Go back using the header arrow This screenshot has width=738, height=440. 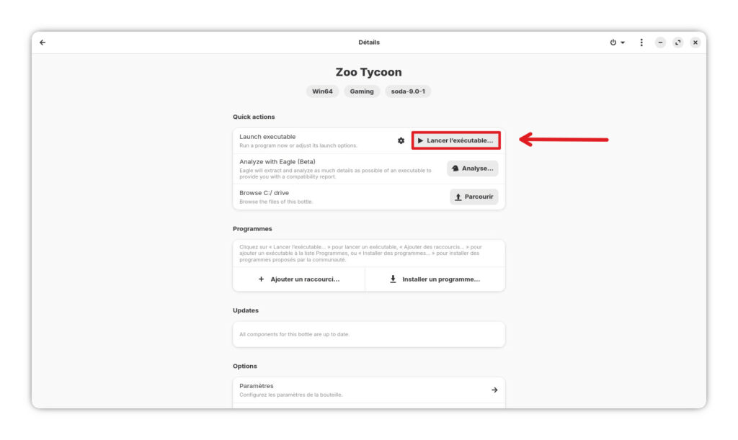click(43, 42)
